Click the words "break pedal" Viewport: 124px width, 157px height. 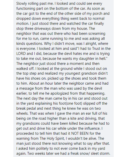point(26,108)
